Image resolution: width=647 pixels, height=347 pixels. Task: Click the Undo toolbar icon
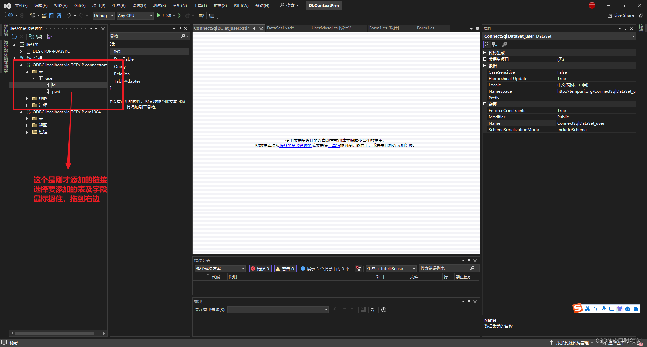coord(69,15)
